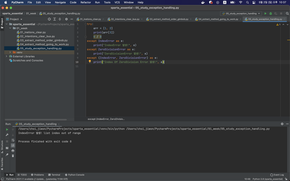This screenshot has width=290, height=181.
Task: Expand all items in Project panel
Action: 54,19
